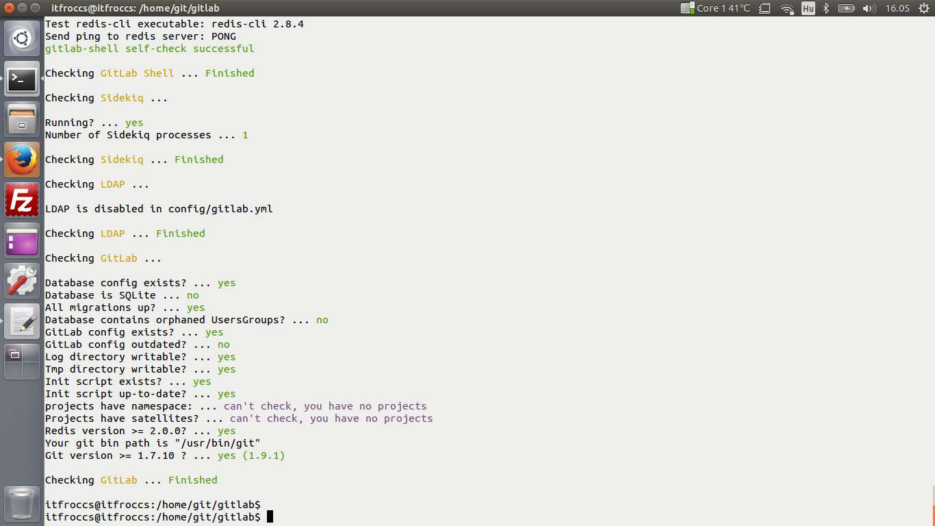Open the Ubuntu Dash home icon
Screen dimensions: 935x526
[21, 38]
